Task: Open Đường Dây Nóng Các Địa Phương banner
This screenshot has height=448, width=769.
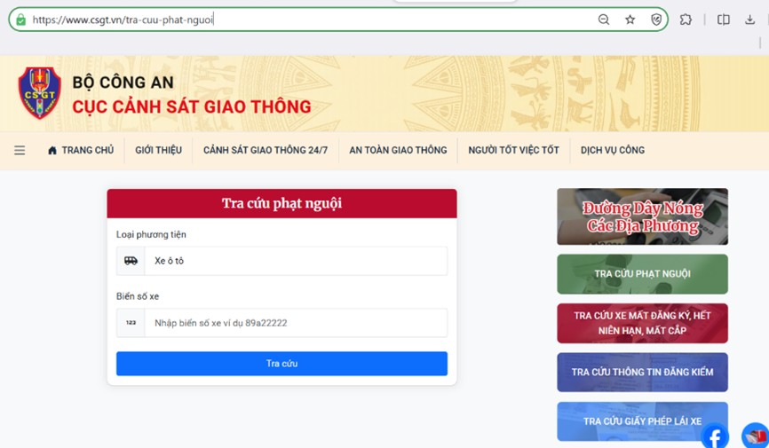Action: tap(642, 216)
